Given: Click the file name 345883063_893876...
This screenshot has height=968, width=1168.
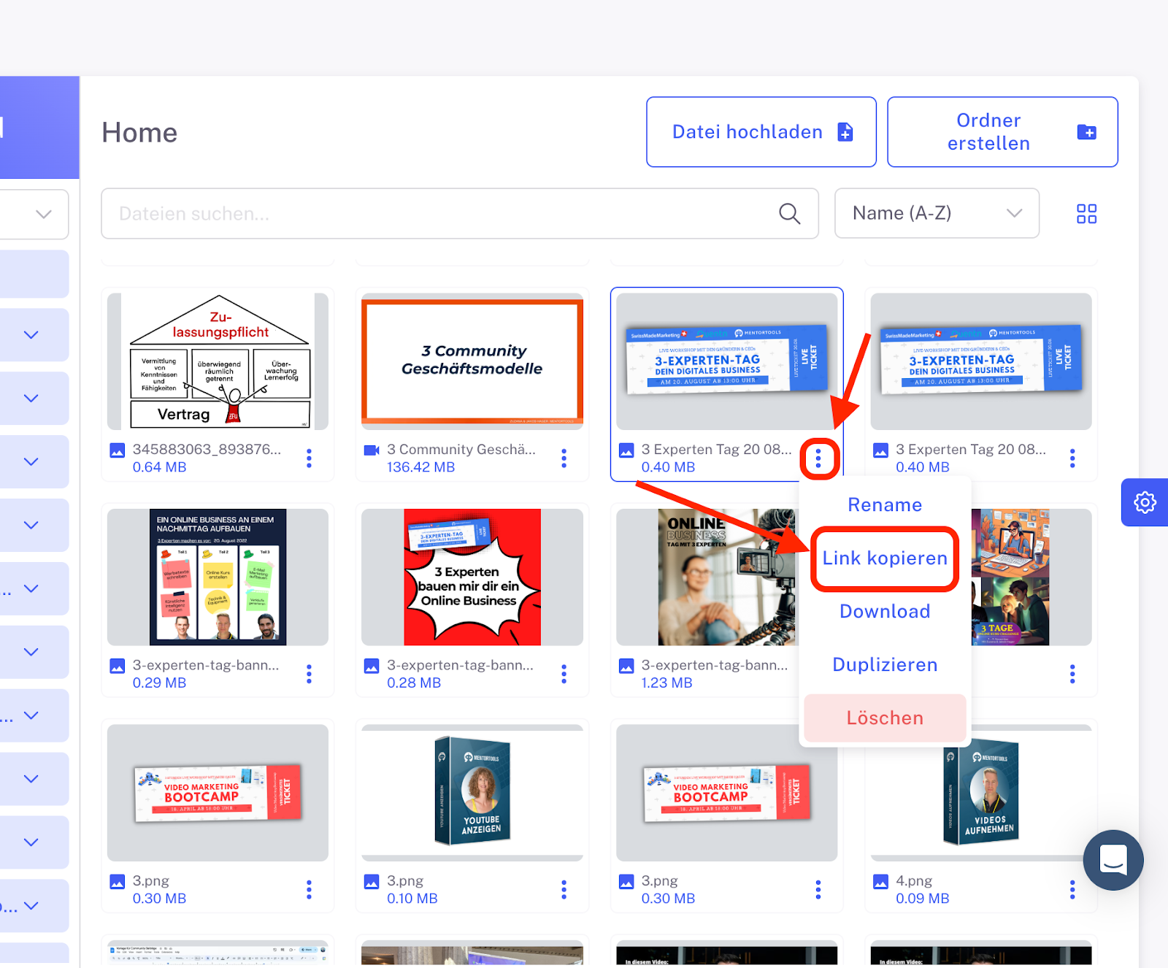Looking at the screenshot, I should coord(207,450).
